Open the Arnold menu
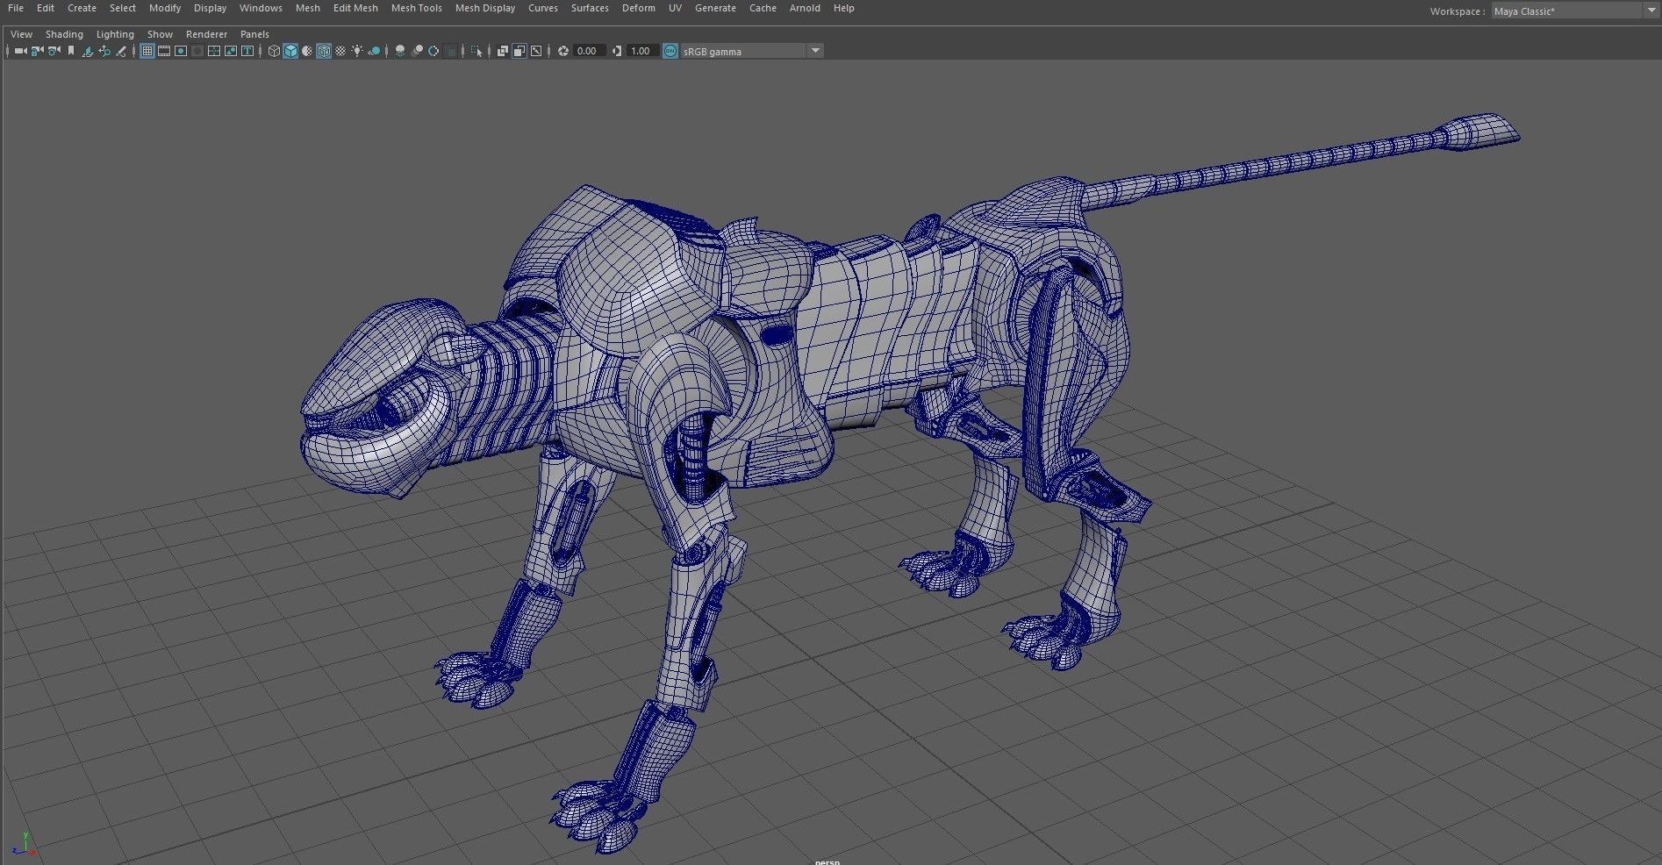The height and width of the screenshot is (865, 1662). tap(805, 8)
